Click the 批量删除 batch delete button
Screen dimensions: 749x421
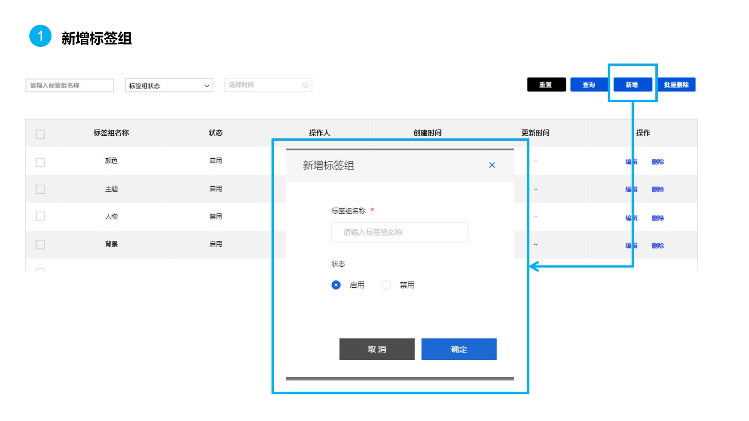tap(676, 85)
